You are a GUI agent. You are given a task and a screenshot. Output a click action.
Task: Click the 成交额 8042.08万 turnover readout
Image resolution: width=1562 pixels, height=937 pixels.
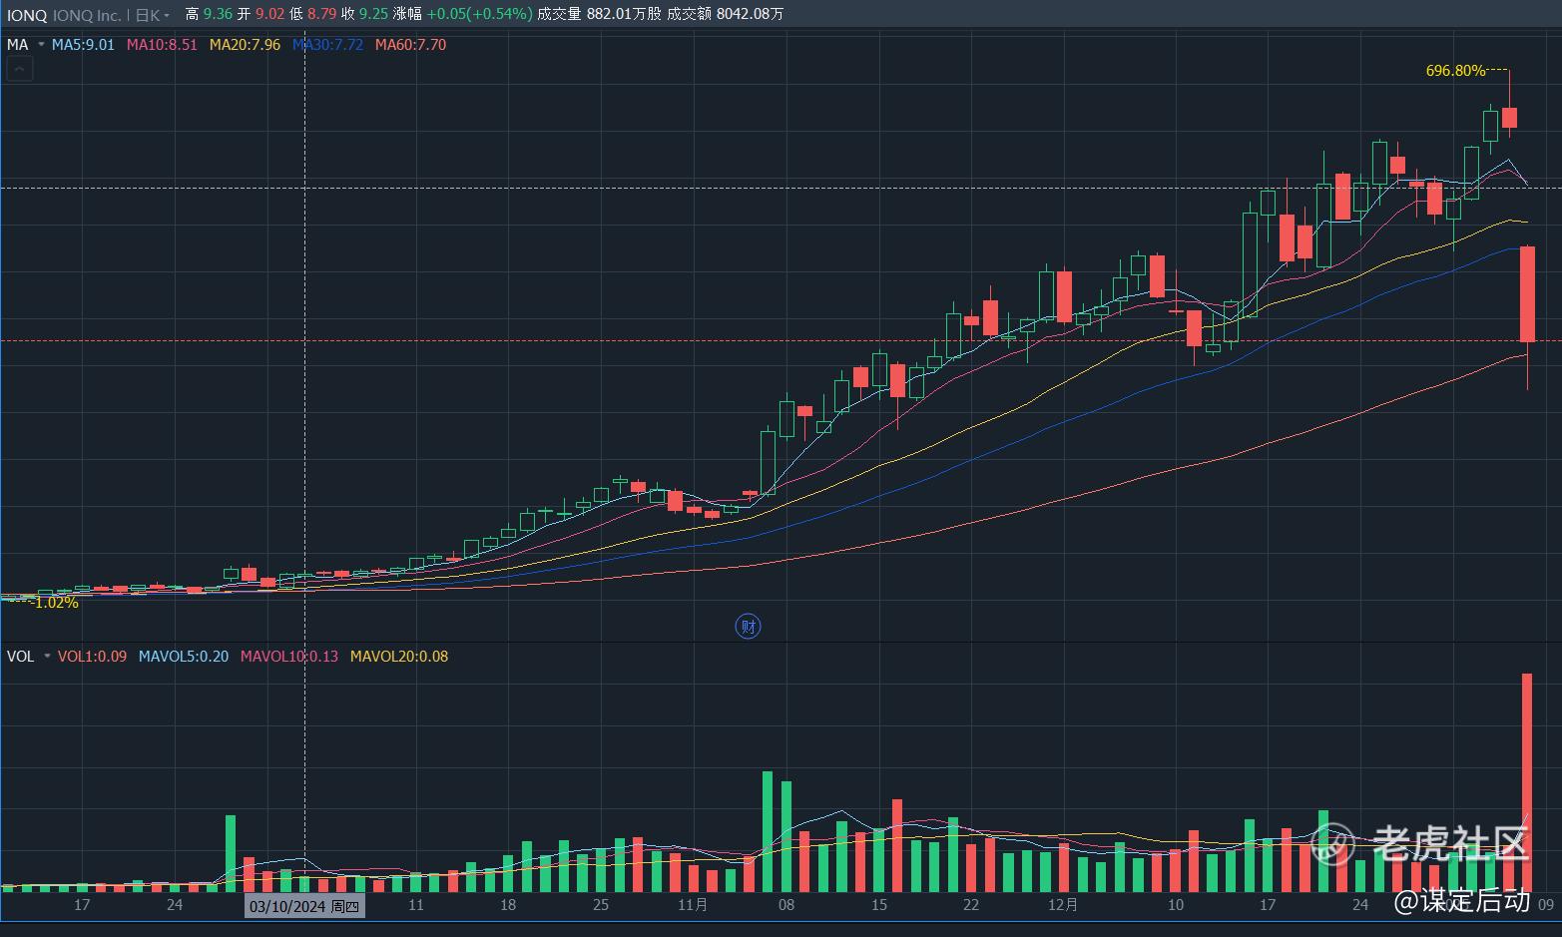click(x=726, y=15)
